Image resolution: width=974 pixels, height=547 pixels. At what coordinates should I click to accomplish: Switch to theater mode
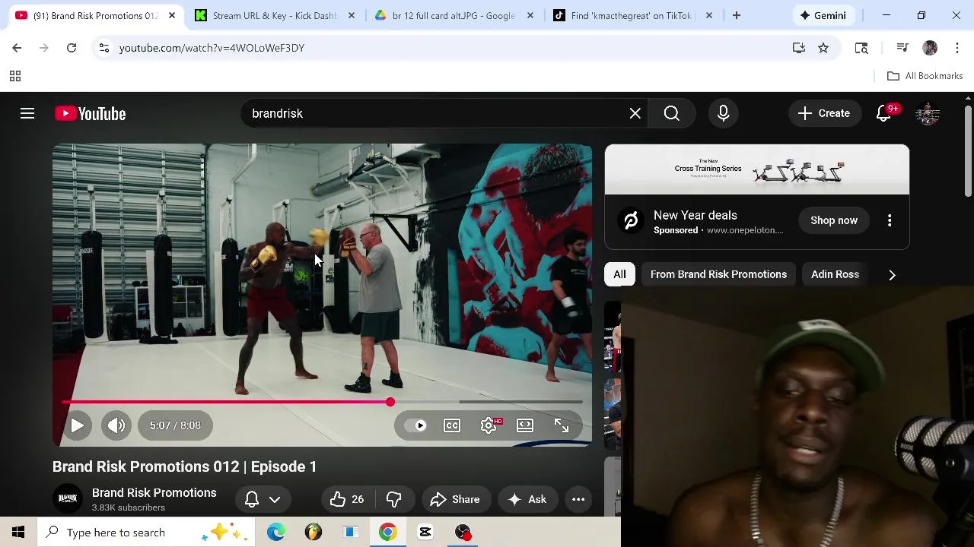click(x=525, y=425)
